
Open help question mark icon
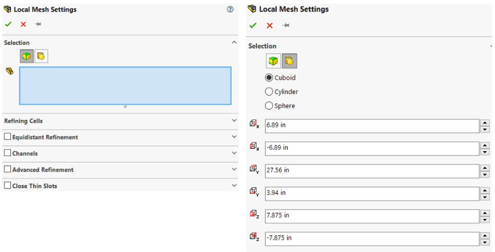(x=230, y=10)
